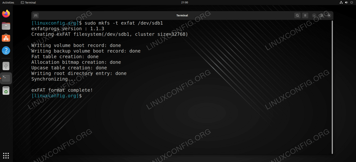The width and height of the screenshot is (356, 162).
Task: Open the Files manager in dock
Action: (x=6, y=26)
